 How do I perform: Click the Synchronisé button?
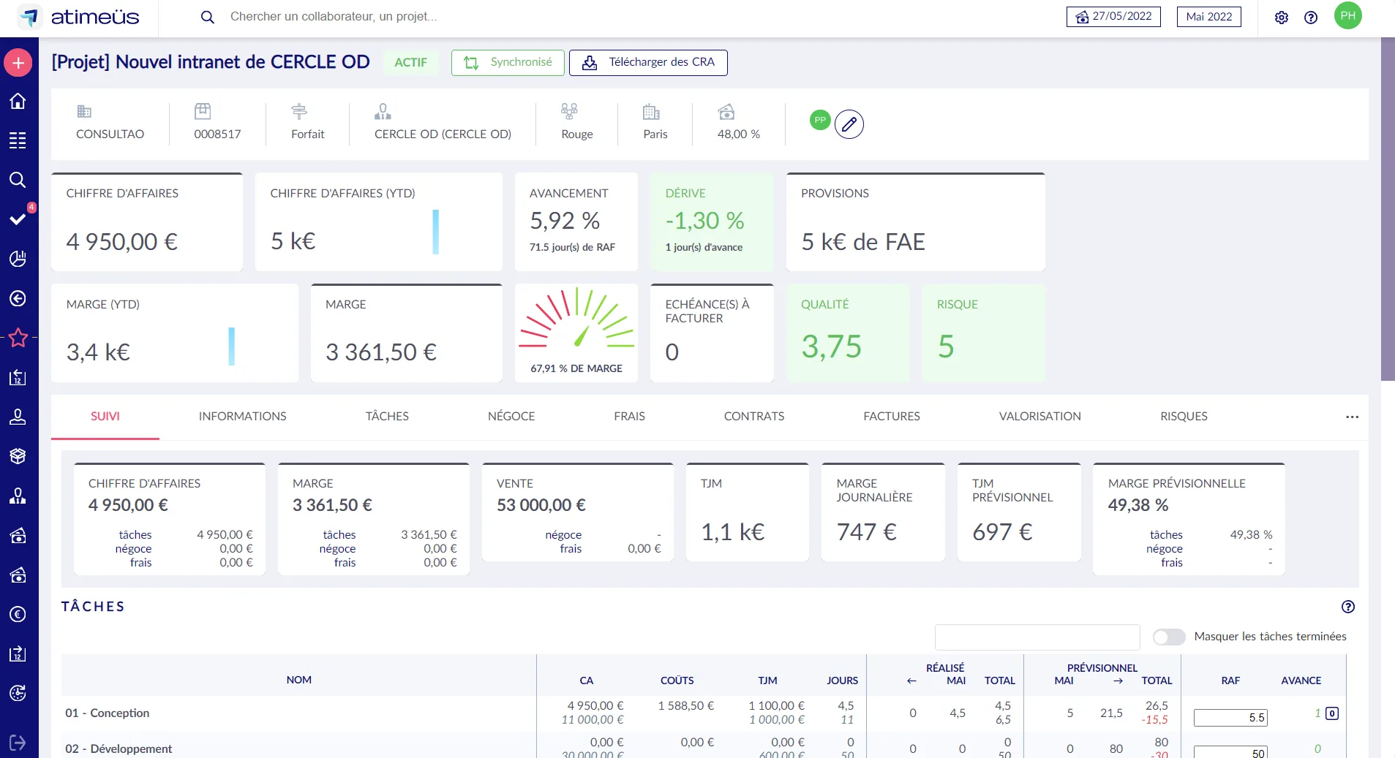point(508,63)
